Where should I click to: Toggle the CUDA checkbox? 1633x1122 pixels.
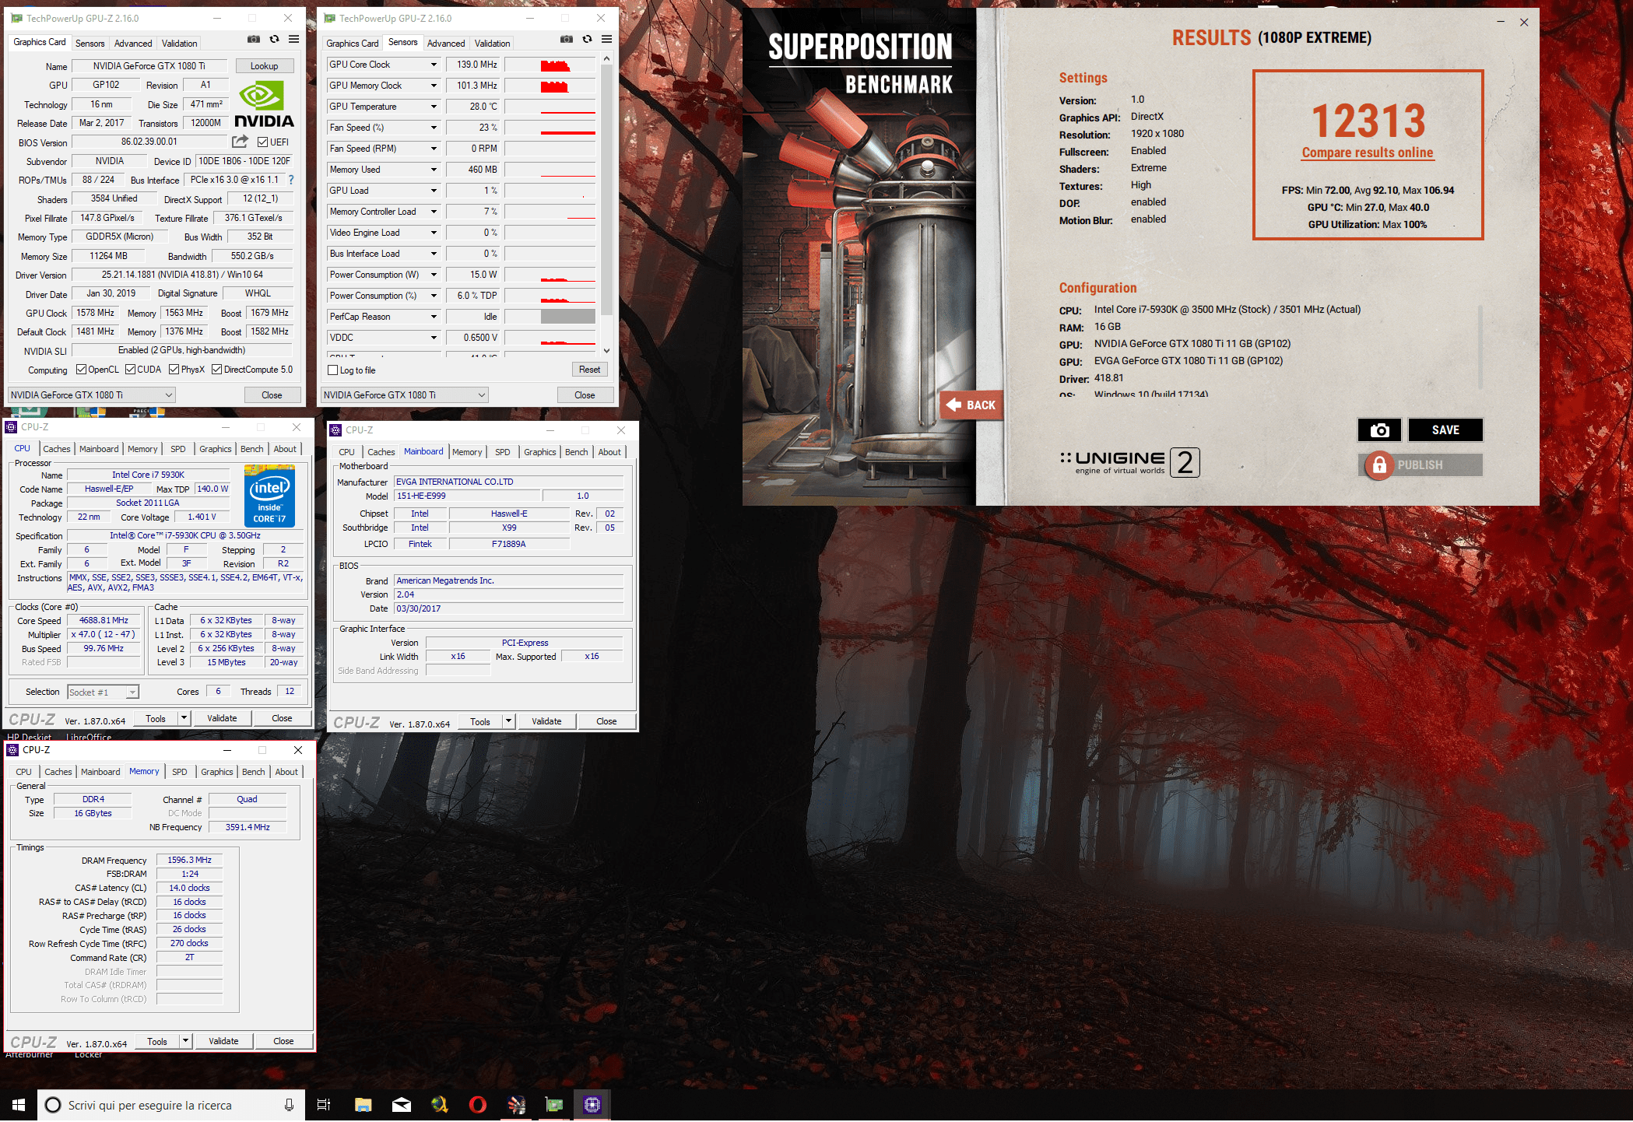[x=130, y=370]
